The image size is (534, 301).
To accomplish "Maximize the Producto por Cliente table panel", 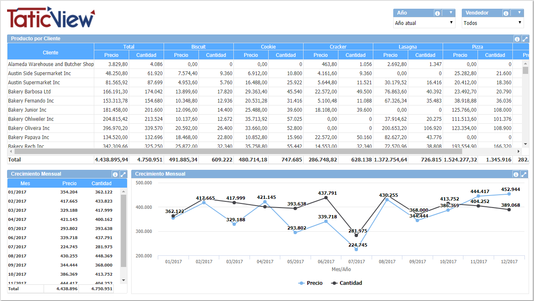I will click(525, 39).
